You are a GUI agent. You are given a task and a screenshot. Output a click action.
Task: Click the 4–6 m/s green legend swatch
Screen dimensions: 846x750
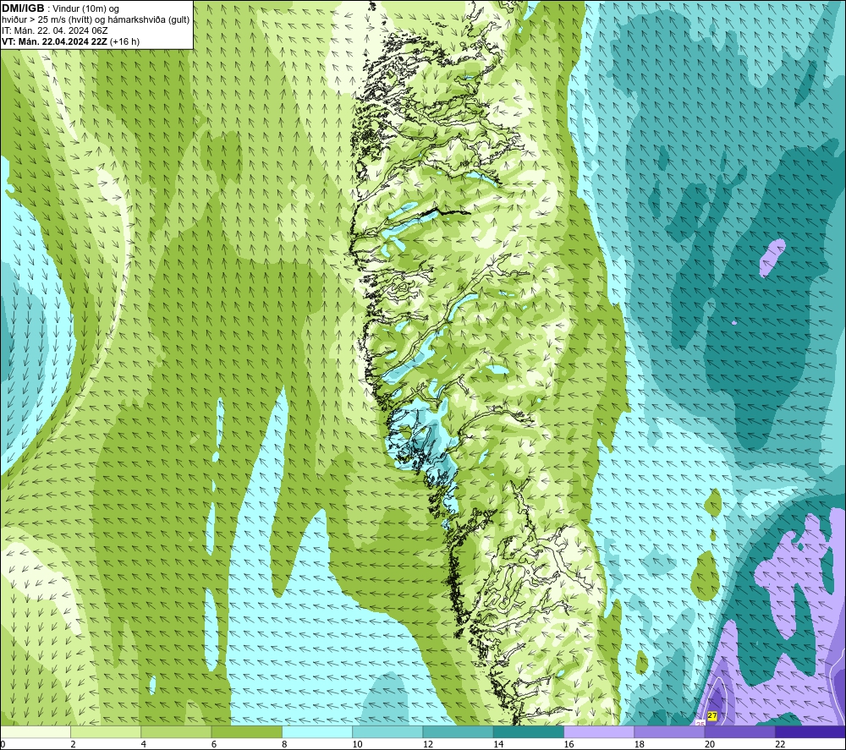coord(177,732)
